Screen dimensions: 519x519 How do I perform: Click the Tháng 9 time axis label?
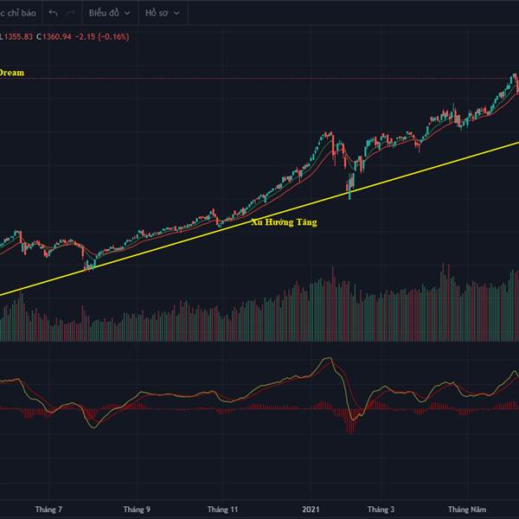137,509
